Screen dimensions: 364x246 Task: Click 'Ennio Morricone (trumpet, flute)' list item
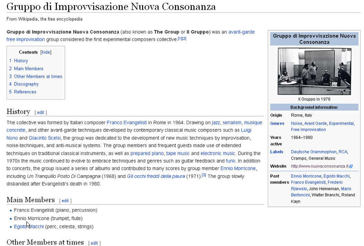pyautogui.click(x=48, y=218)
